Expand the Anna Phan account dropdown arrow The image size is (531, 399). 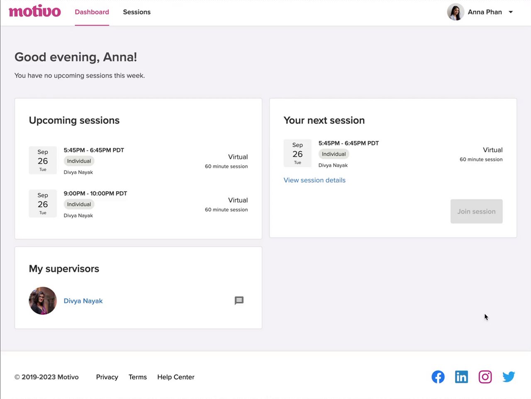click(x=511, y=12)
